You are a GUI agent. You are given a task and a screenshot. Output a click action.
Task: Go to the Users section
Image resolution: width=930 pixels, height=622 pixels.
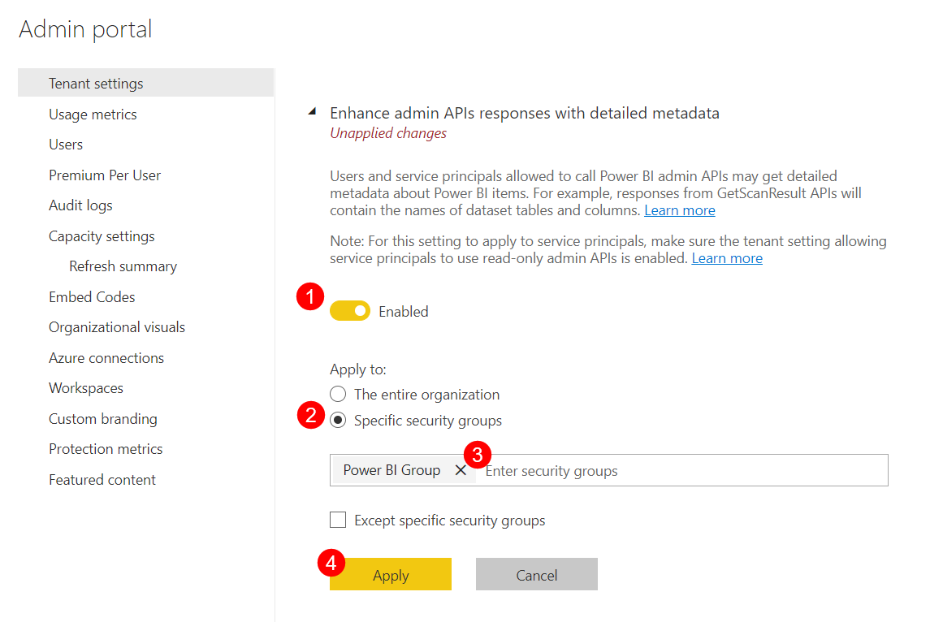coord(65,144)
